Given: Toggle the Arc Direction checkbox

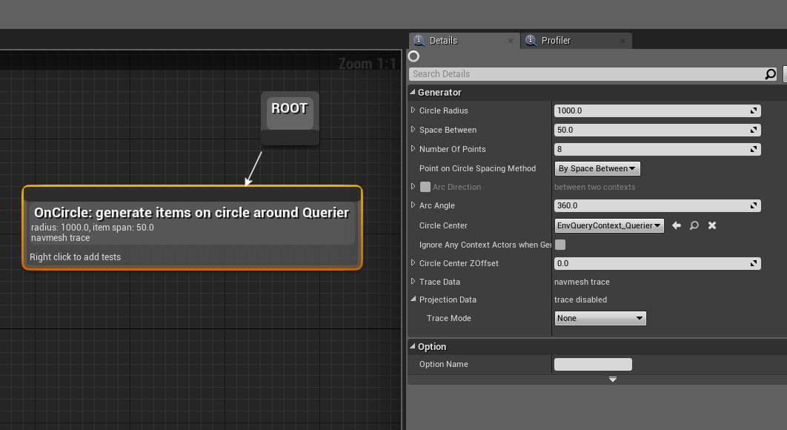Looking at the screenshot, I should tap(425, 187).
